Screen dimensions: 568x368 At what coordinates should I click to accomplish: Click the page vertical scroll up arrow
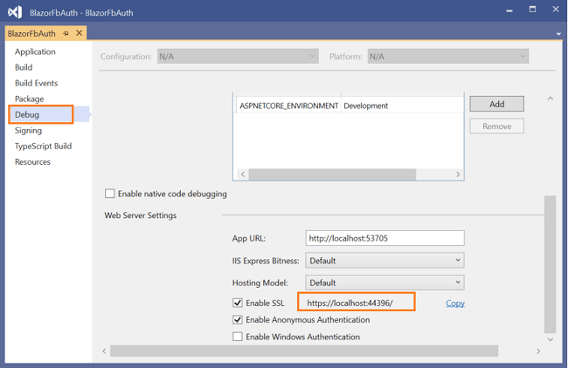click(551, 99)
